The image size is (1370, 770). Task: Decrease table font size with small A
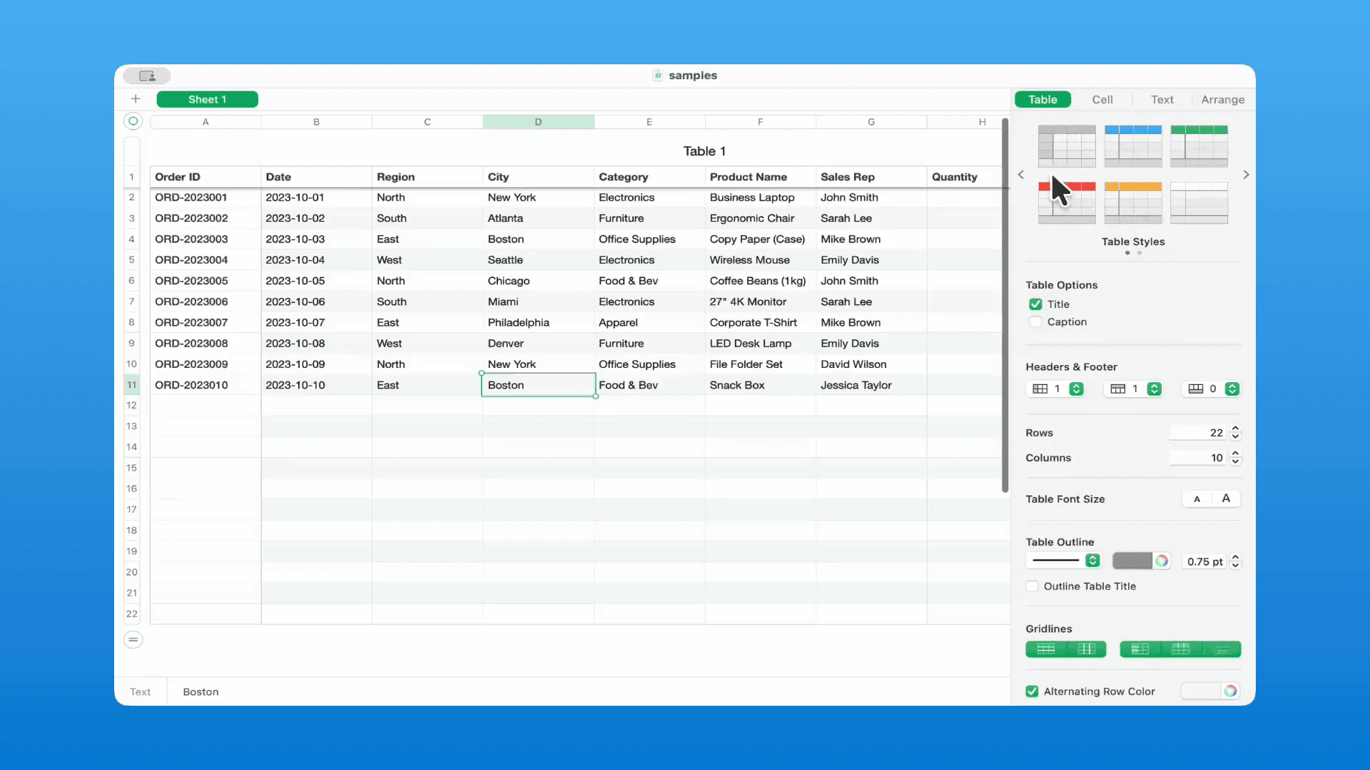(x=1197, y=499)
